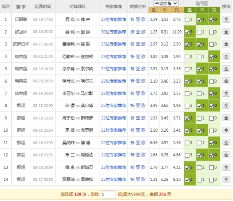Click the multiplier 倍数 input field

click(x=108, y=194)
